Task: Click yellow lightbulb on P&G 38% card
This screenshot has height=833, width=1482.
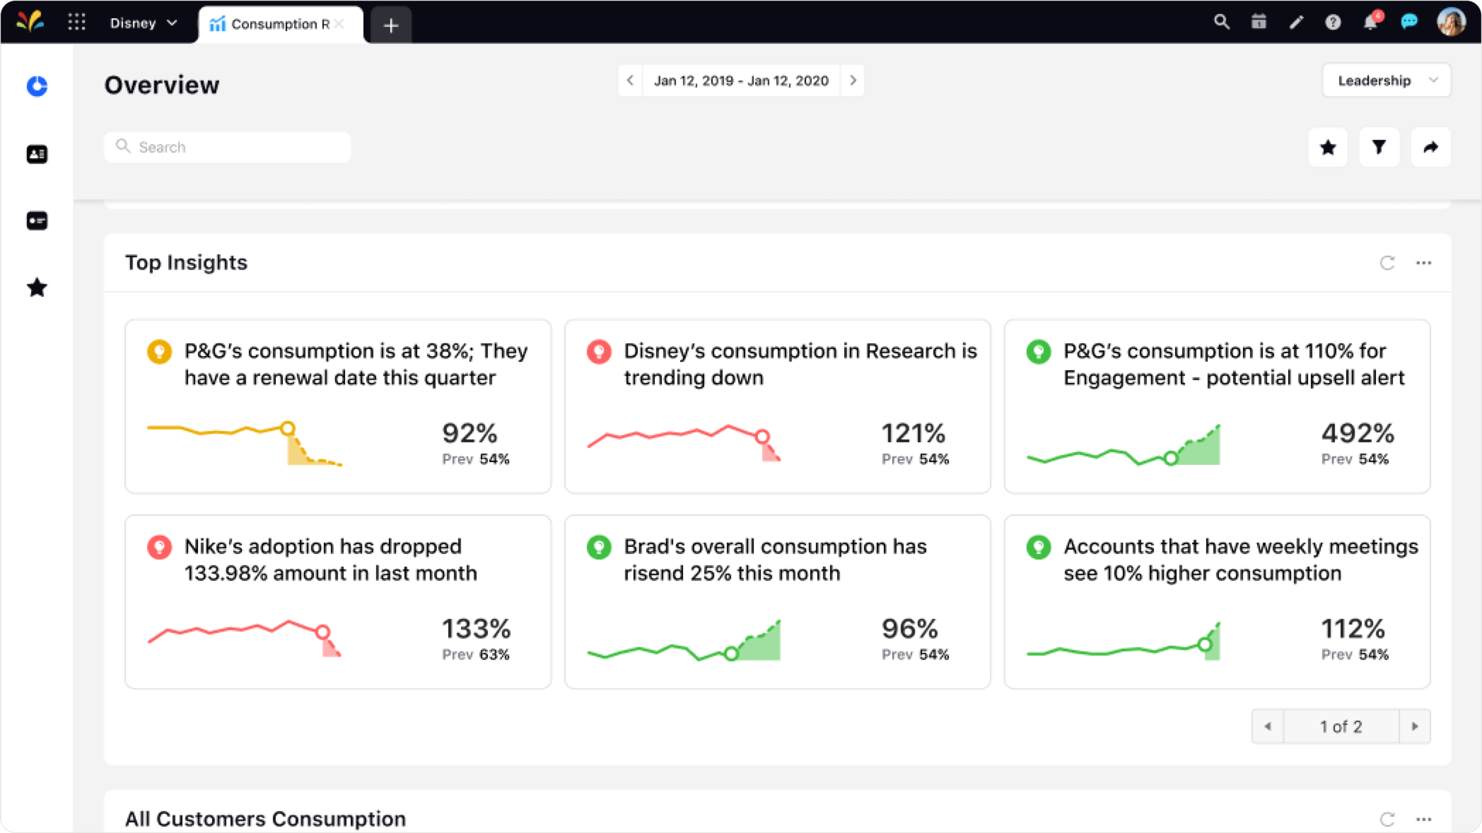Action: click(x=159, y=352)
